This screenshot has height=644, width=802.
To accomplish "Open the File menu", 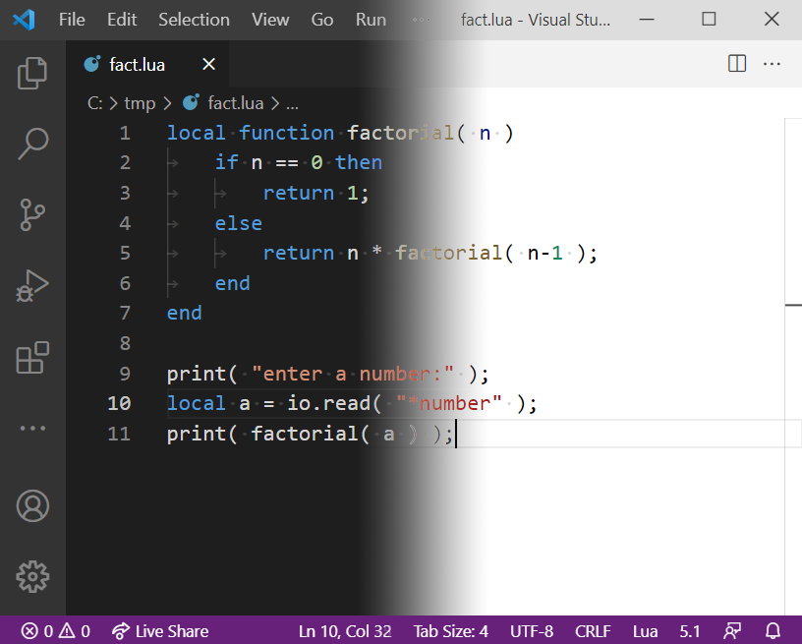I will [x=72, y=20].
